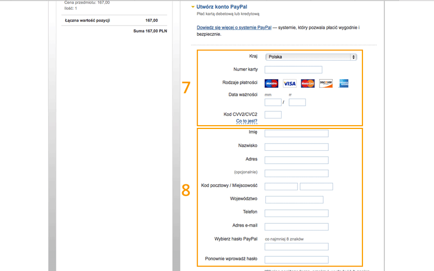Focus the Telefon input field

296,212
